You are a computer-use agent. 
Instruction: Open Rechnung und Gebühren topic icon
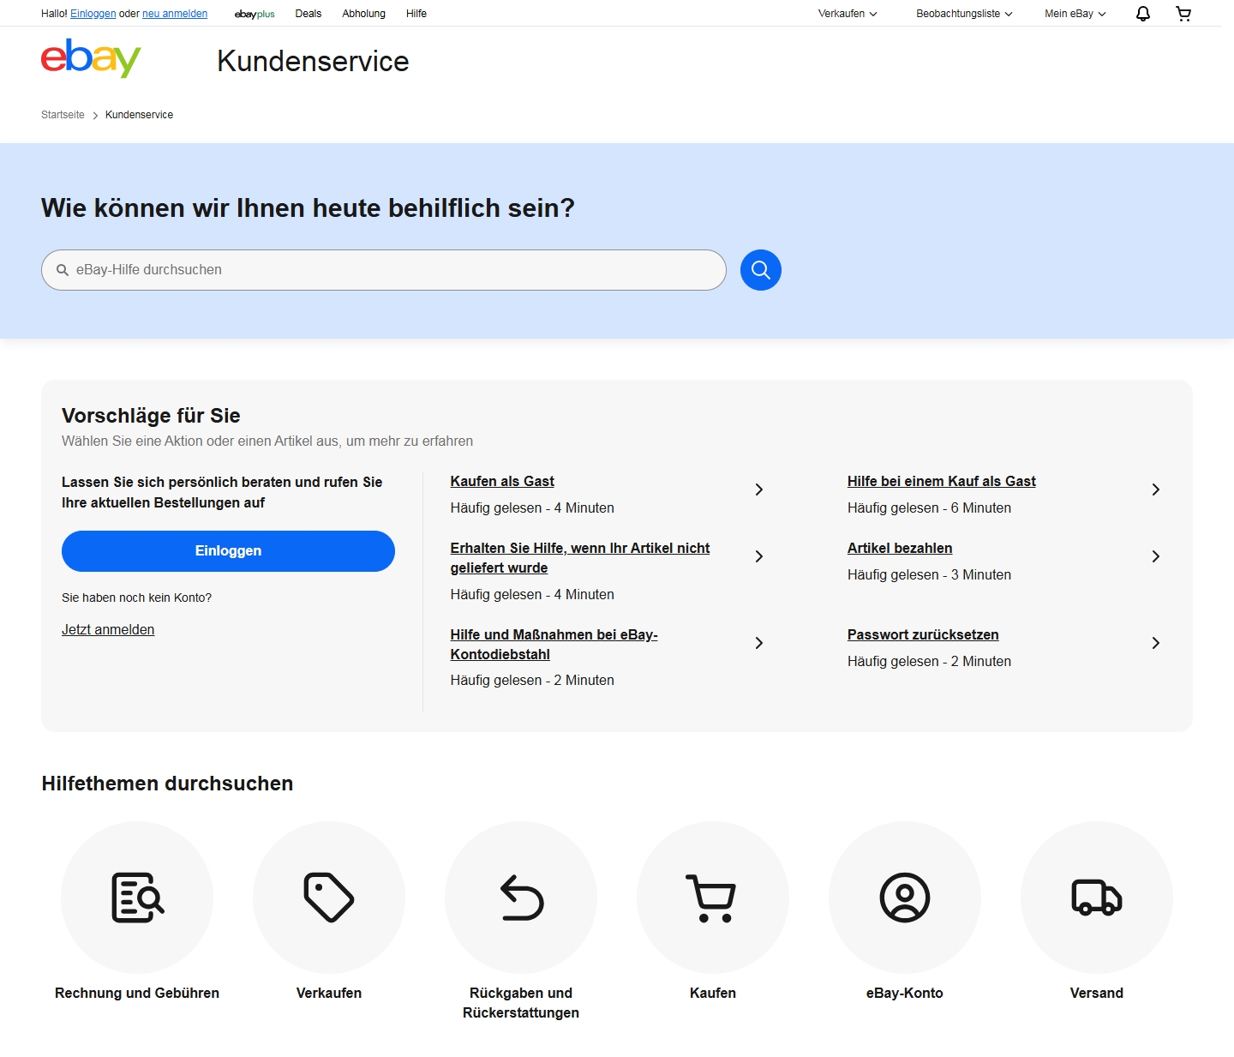(137, 898)
